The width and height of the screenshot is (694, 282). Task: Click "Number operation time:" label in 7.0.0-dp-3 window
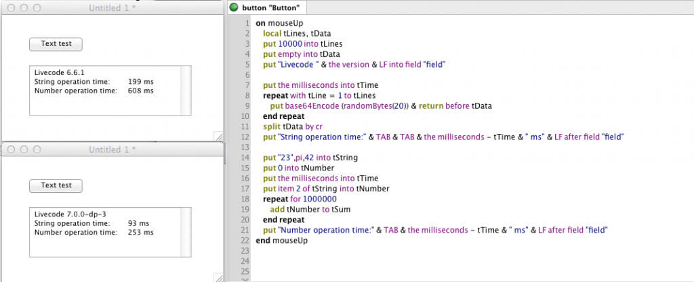[76, 232]
